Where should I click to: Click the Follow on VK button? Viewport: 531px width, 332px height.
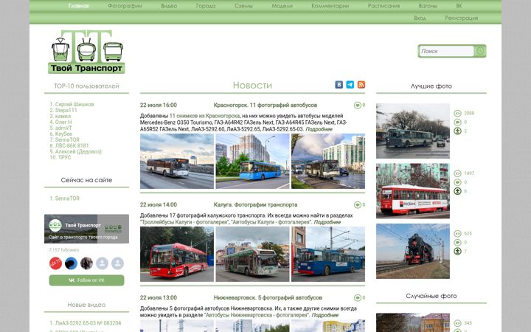(x=87, y=280)
